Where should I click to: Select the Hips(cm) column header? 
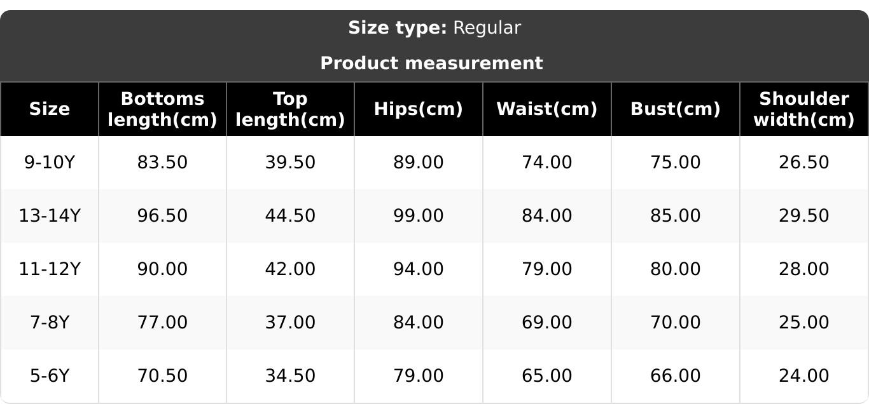coord(418,109)
